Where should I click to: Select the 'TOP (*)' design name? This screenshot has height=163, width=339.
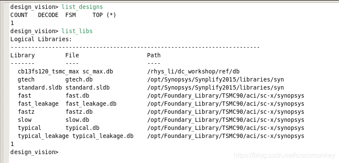tap(104, 15)
